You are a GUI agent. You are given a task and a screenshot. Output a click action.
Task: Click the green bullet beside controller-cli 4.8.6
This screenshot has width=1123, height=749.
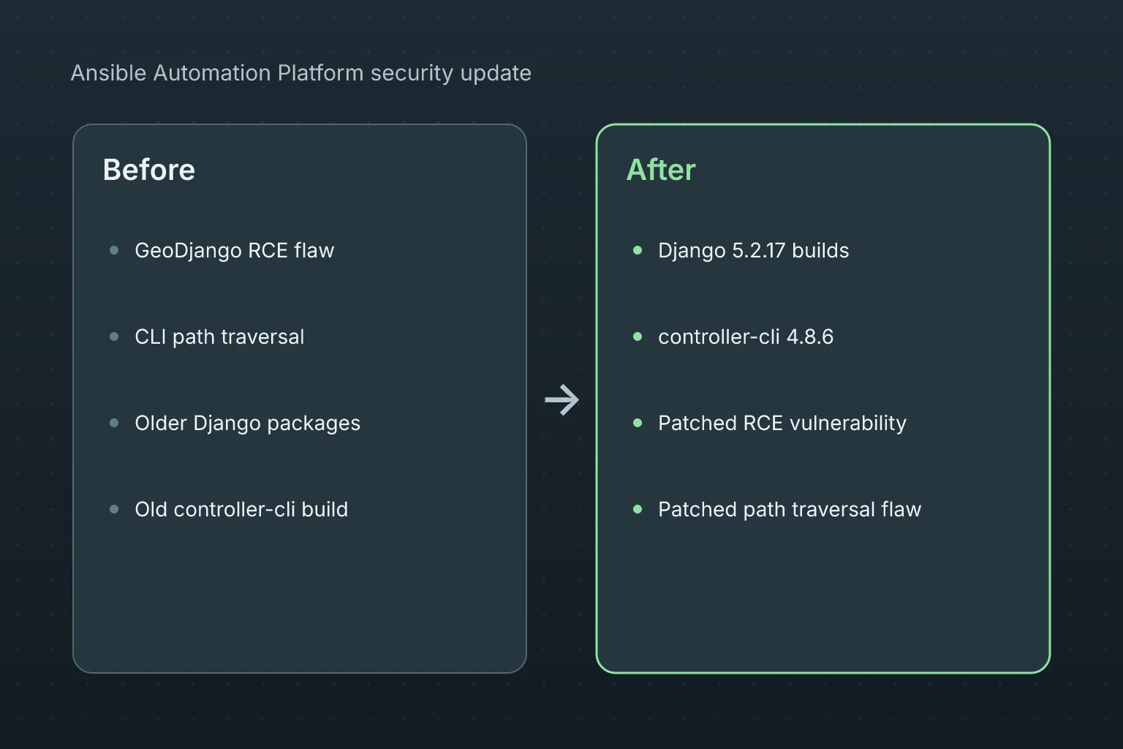[x=638, y=336]
